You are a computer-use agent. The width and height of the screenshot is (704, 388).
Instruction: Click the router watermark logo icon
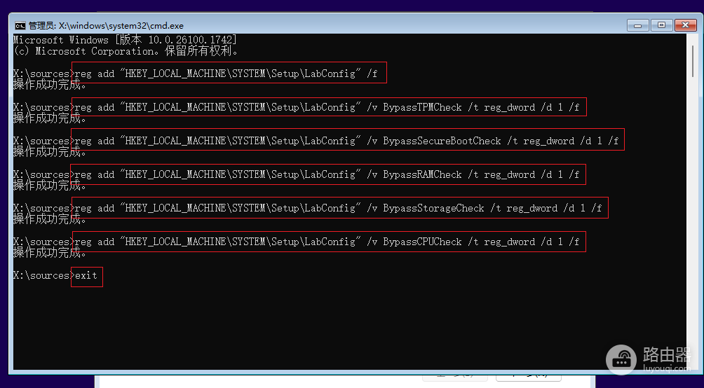(621, 360)
